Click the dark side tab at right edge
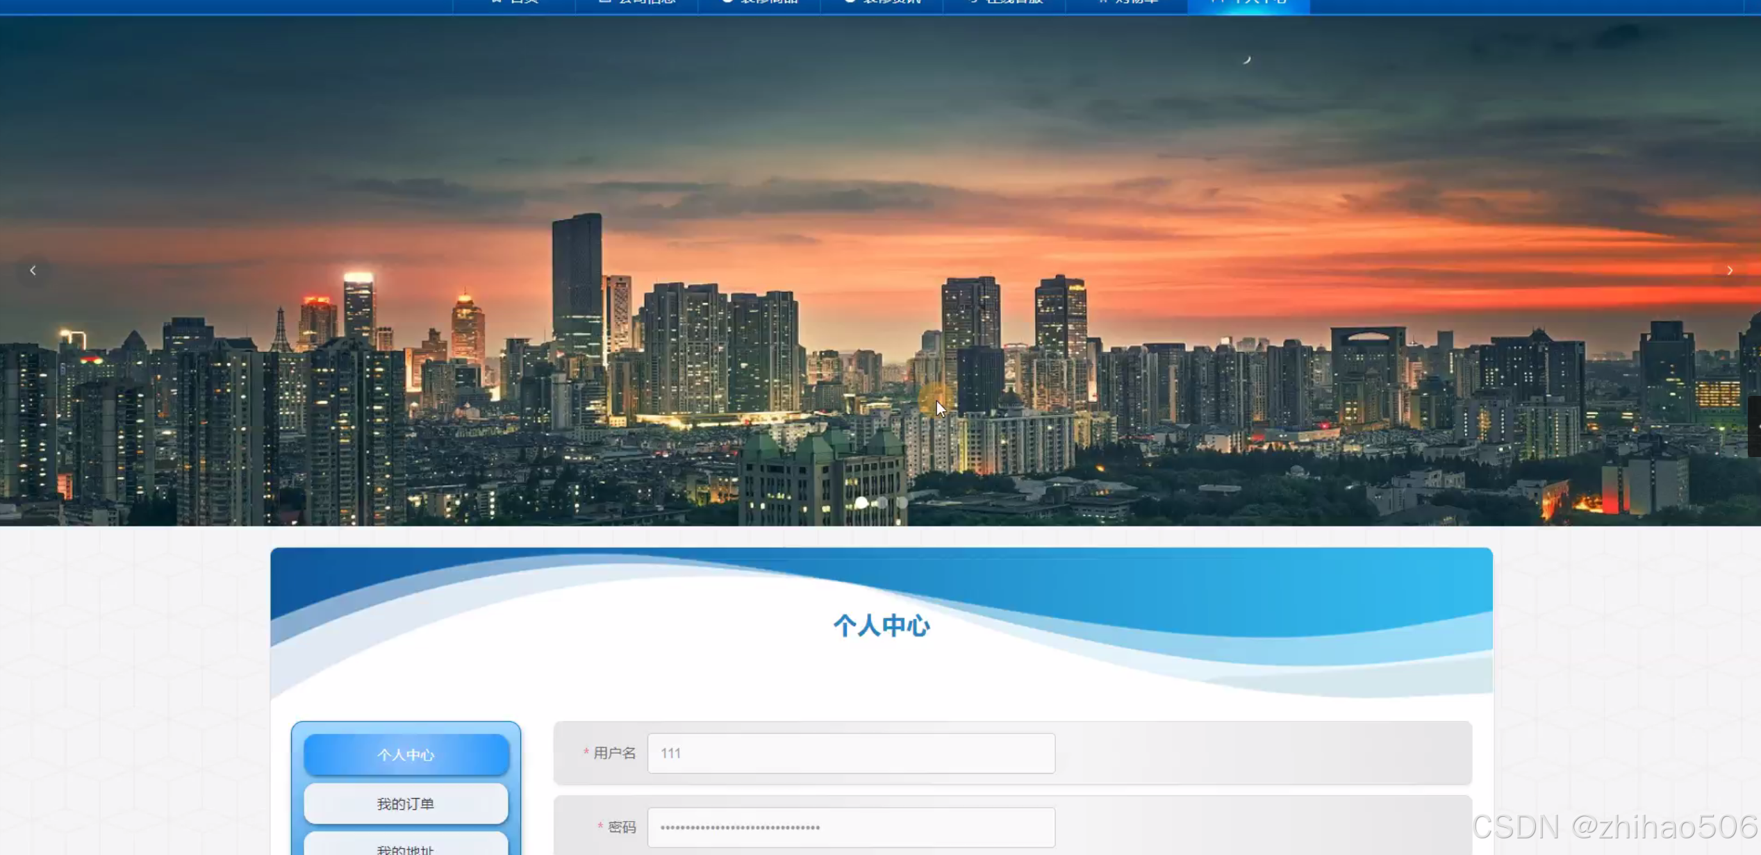The height and width of the screenshot is (855, 1761). click(1754, 426)
